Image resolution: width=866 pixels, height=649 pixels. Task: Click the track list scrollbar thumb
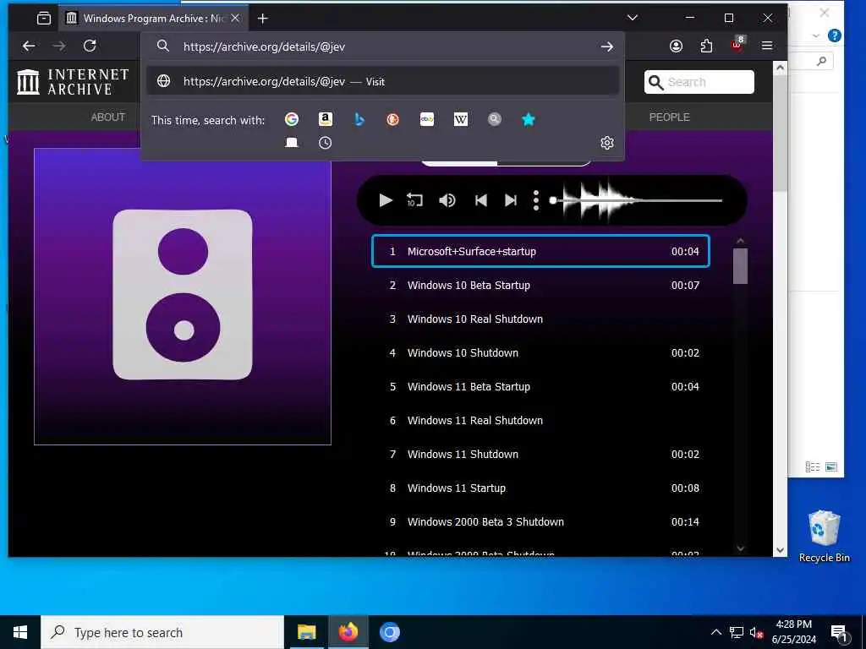click(740, 266)
